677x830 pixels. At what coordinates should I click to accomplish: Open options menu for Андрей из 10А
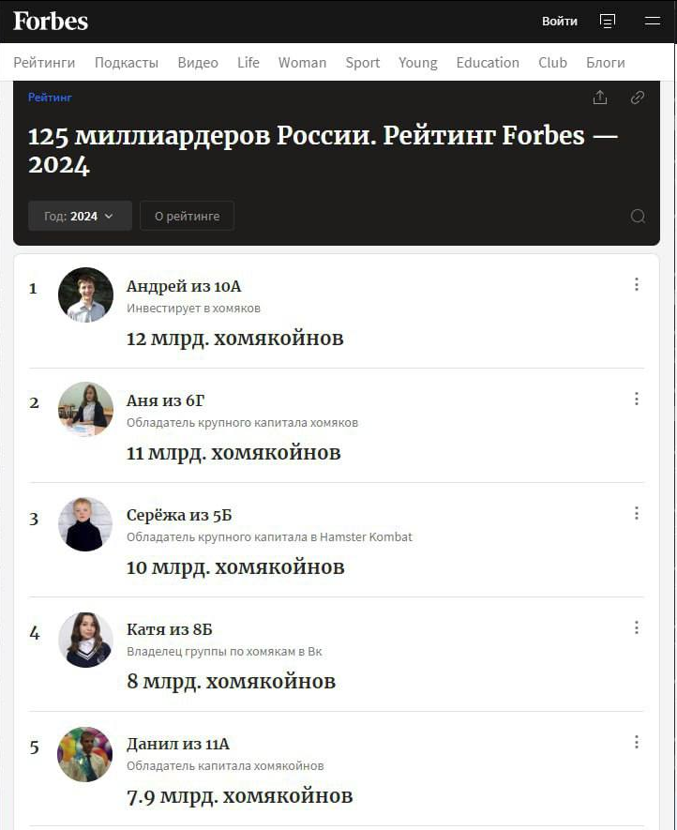(x=637, y=284)
